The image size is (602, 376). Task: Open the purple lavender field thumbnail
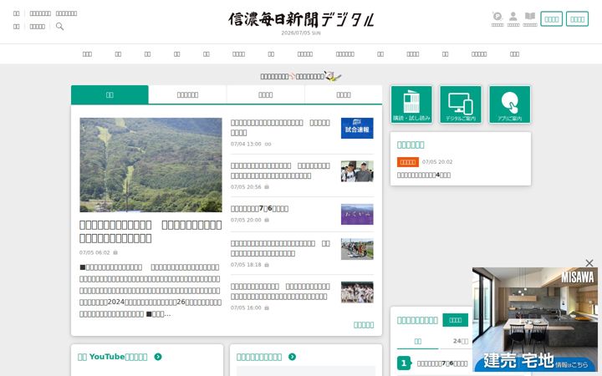pyautogui.click(x=357, y=214)
